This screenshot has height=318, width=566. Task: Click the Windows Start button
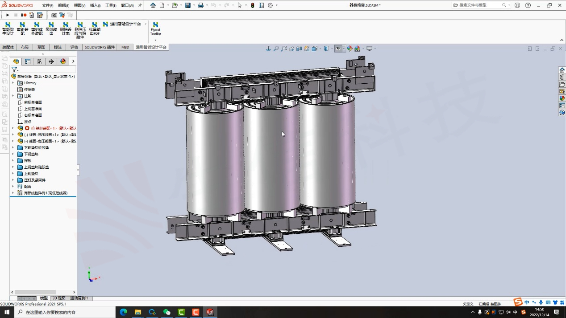point(7,312)
